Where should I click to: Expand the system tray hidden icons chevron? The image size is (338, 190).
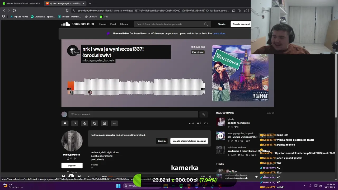pyautogui.click(x=304, y=186)
